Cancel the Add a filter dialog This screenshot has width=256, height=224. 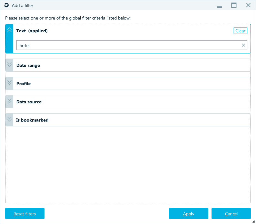231,213
